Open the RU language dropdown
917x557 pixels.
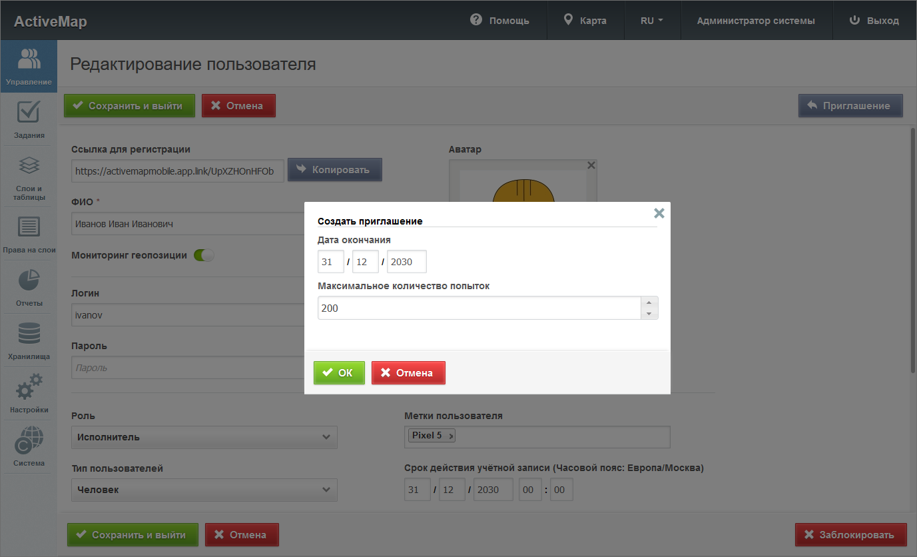(652, 21)
